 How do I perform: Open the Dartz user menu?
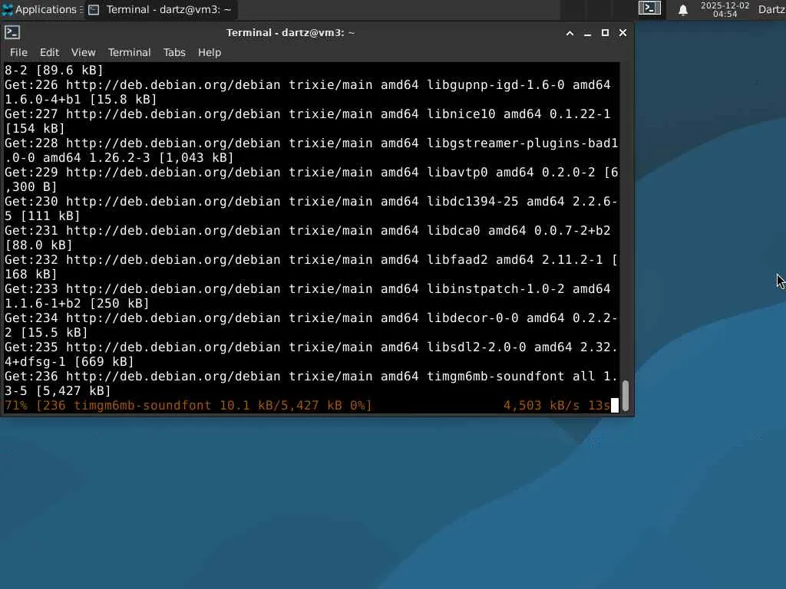tap(772, 9)
